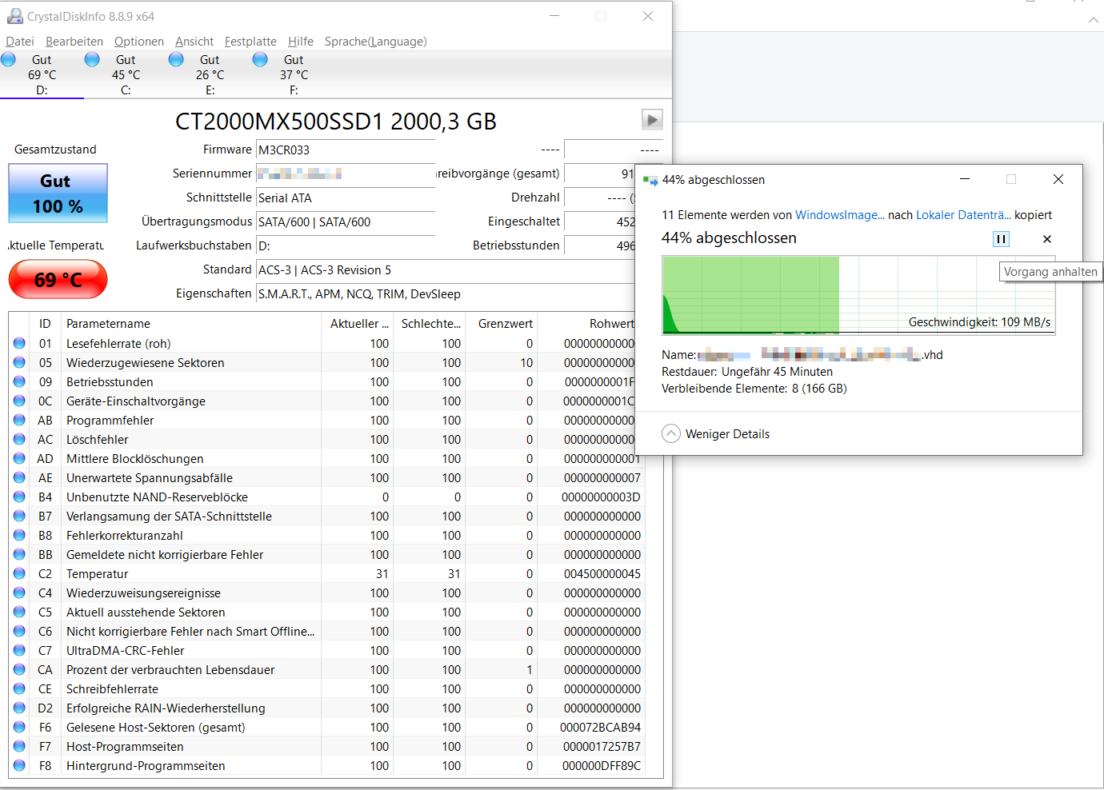
Task: Minimize the CrystalDiskInfo window
Action: (x=555, y=16)
